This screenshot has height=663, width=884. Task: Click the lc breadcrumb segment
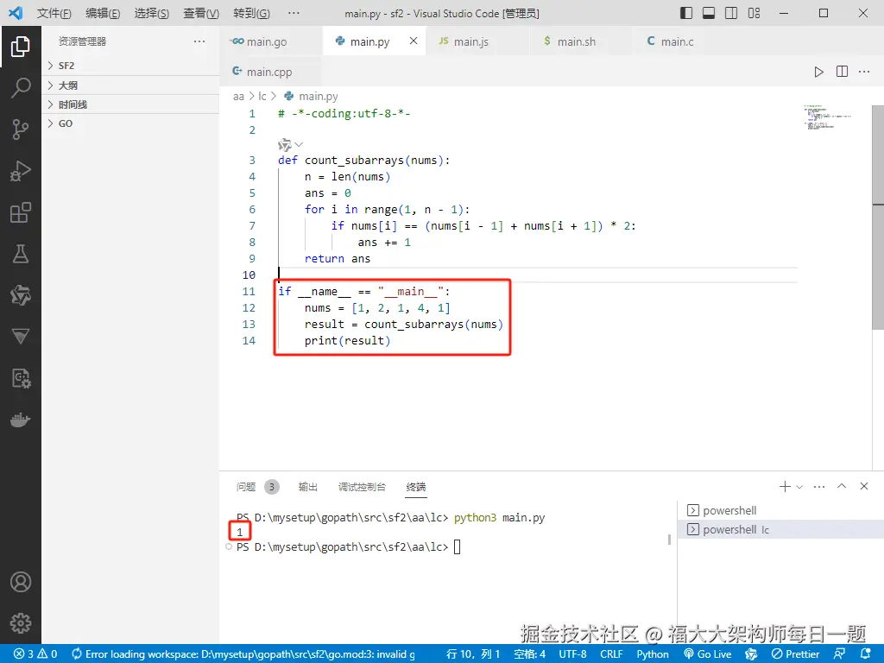tap(262, 97)
